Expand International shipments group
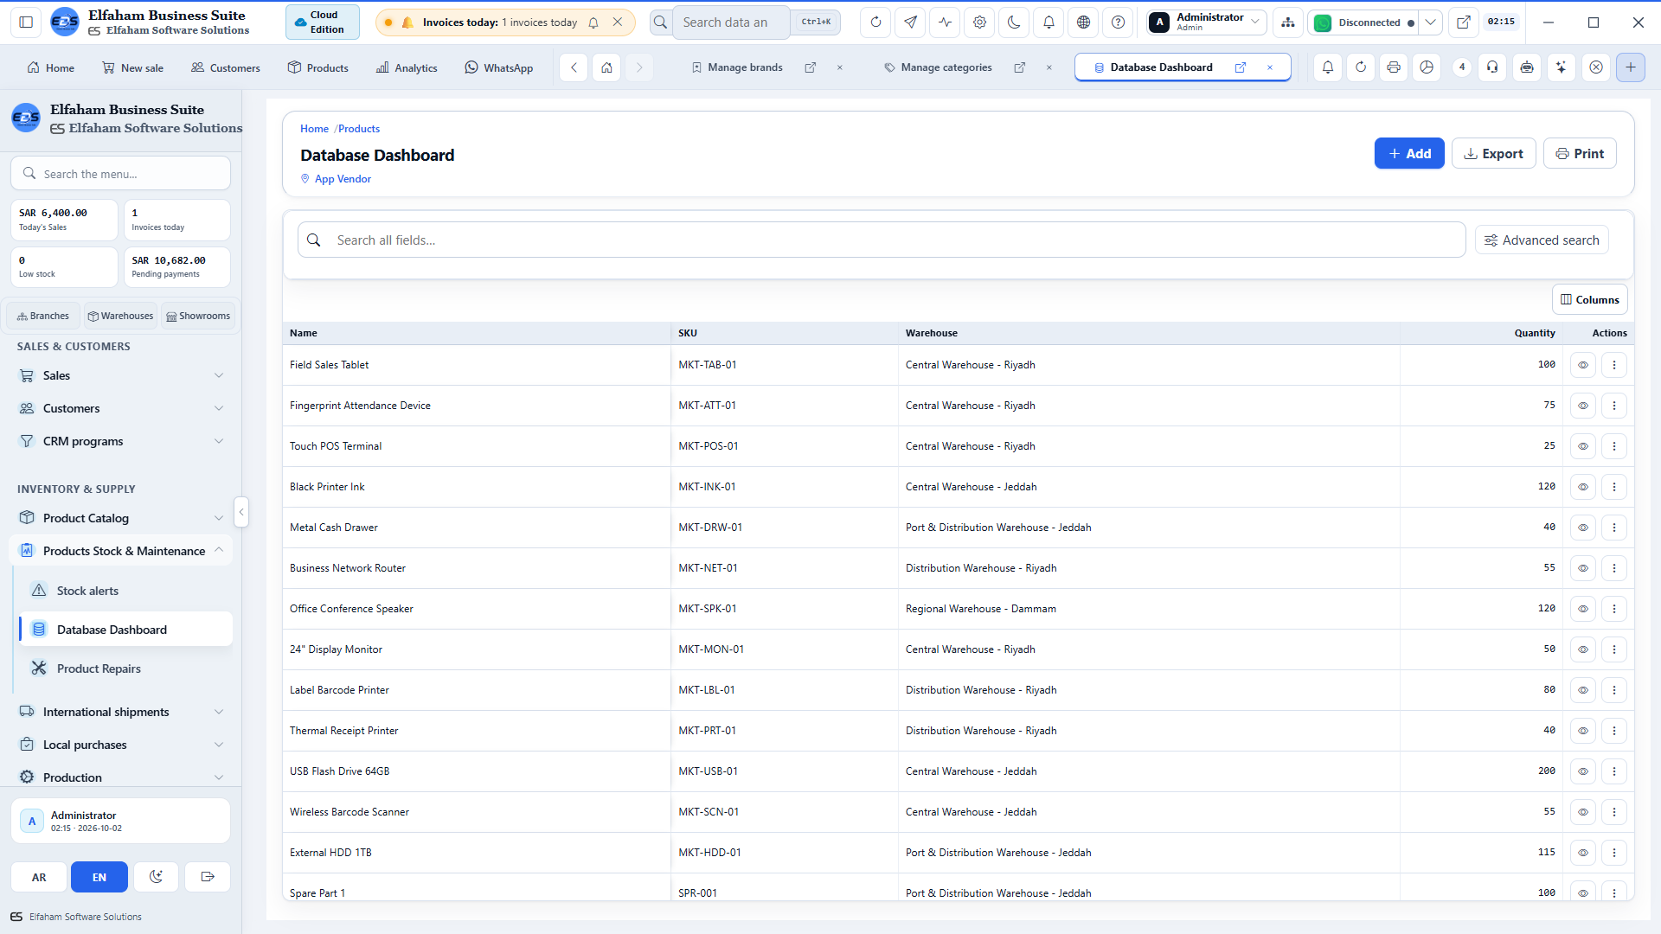1661x934 pixels. click(121, 712)
